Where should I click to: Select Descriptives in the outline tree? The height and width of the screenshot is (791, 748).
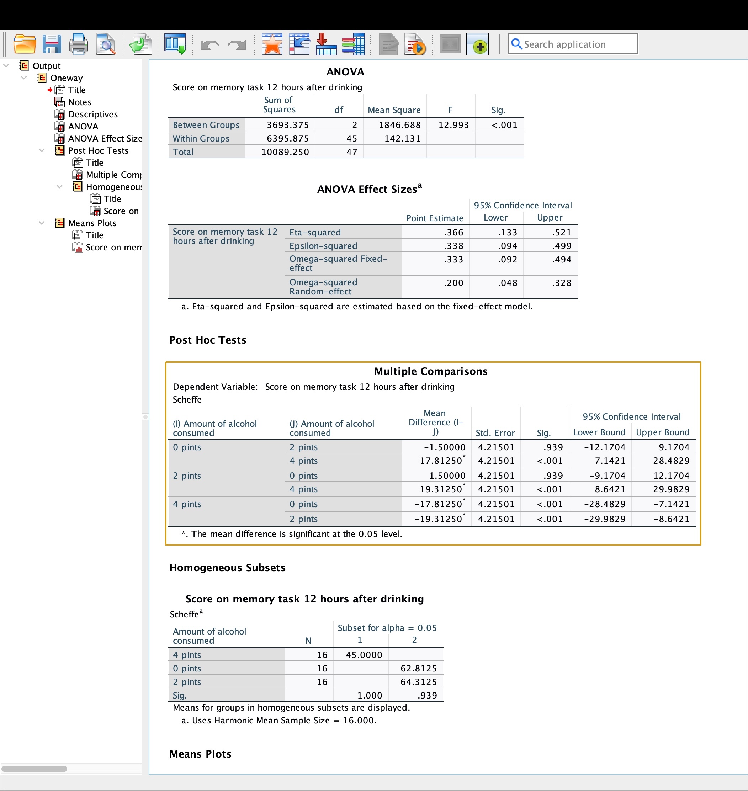(92, 115)
